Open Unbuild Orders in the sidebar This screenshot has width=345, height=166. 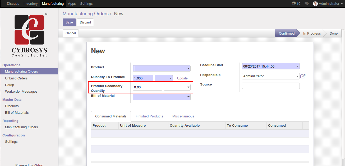(x=16, y=78)
